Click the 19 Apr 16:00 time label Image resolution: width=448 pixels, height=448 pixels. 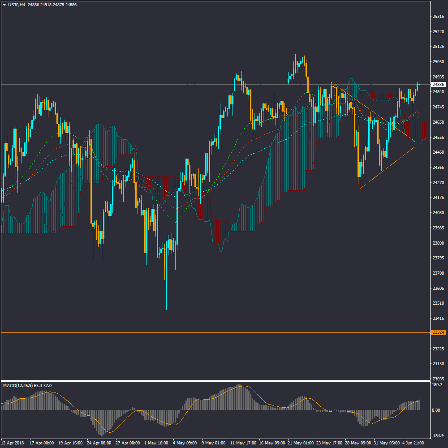(x=70, y=443)
